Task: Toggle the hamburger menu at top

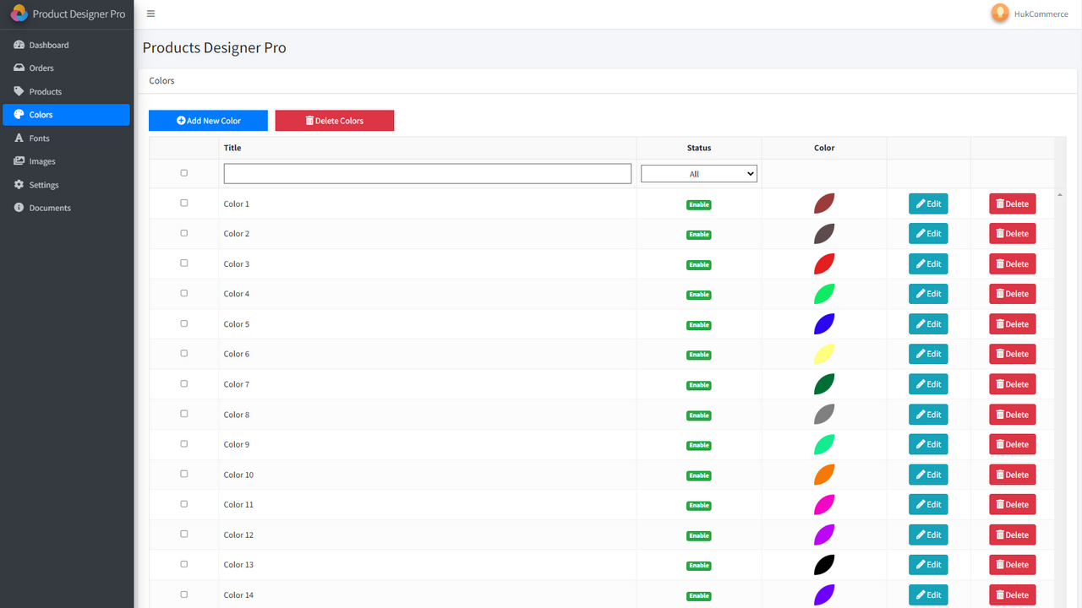Action: tap(150, 14)
